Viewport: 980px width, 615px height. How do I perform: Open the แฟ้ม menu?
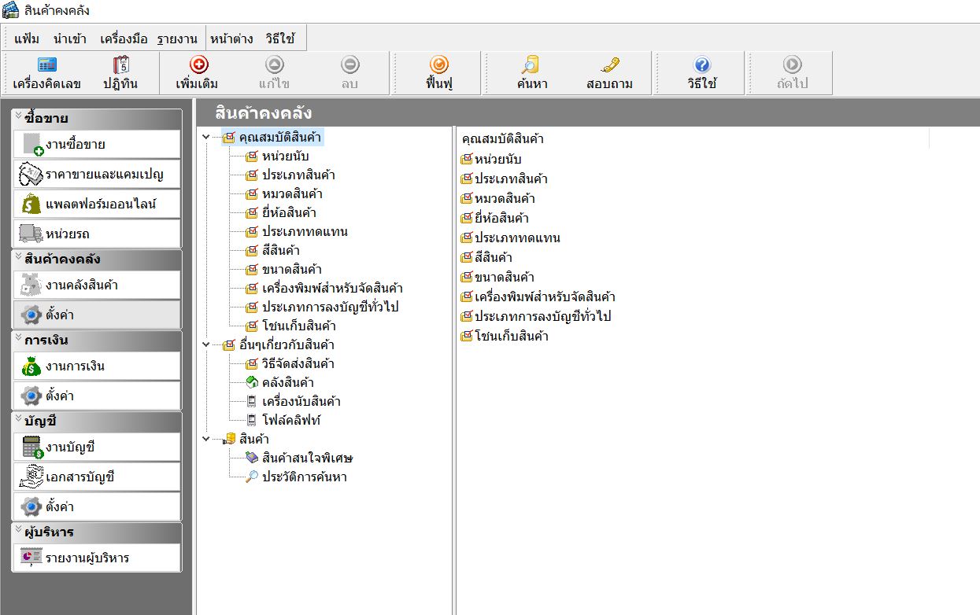point(27,38)
